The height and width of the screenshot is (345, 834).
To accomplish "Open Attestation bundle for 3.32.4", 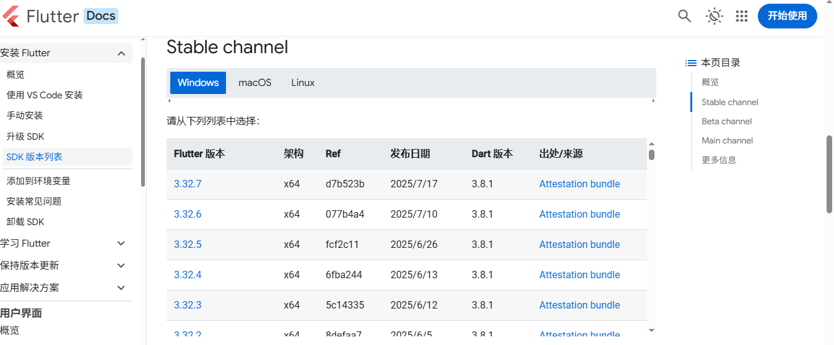I will coord(580,275).
